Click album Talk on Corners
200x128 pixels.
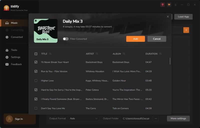(120, 108)
